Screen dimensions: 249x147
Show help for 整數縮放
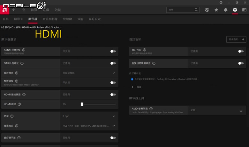click(17, 81)
